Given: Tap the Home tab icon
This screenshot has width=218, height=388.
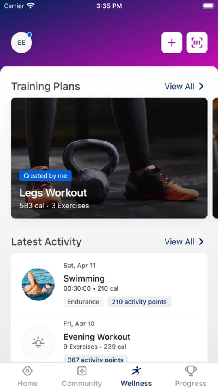Looking at the screenshot, I should pyautogui.click(x=28, y=371).
